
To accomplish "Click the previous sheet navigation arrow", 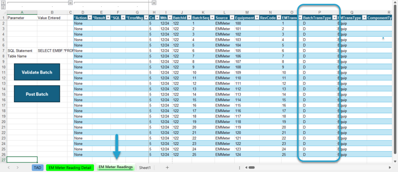I will pyautogui.click(x=9, y=167).
